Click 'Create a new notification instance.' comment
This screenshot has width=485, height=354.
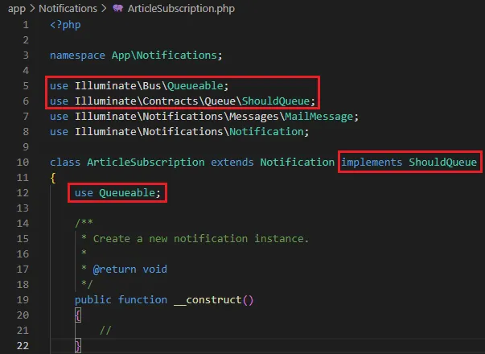point(201,239)
